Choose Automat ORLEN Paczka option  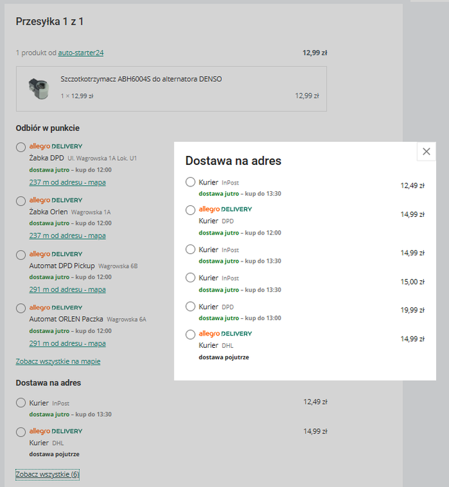click(x=21, y=308)
